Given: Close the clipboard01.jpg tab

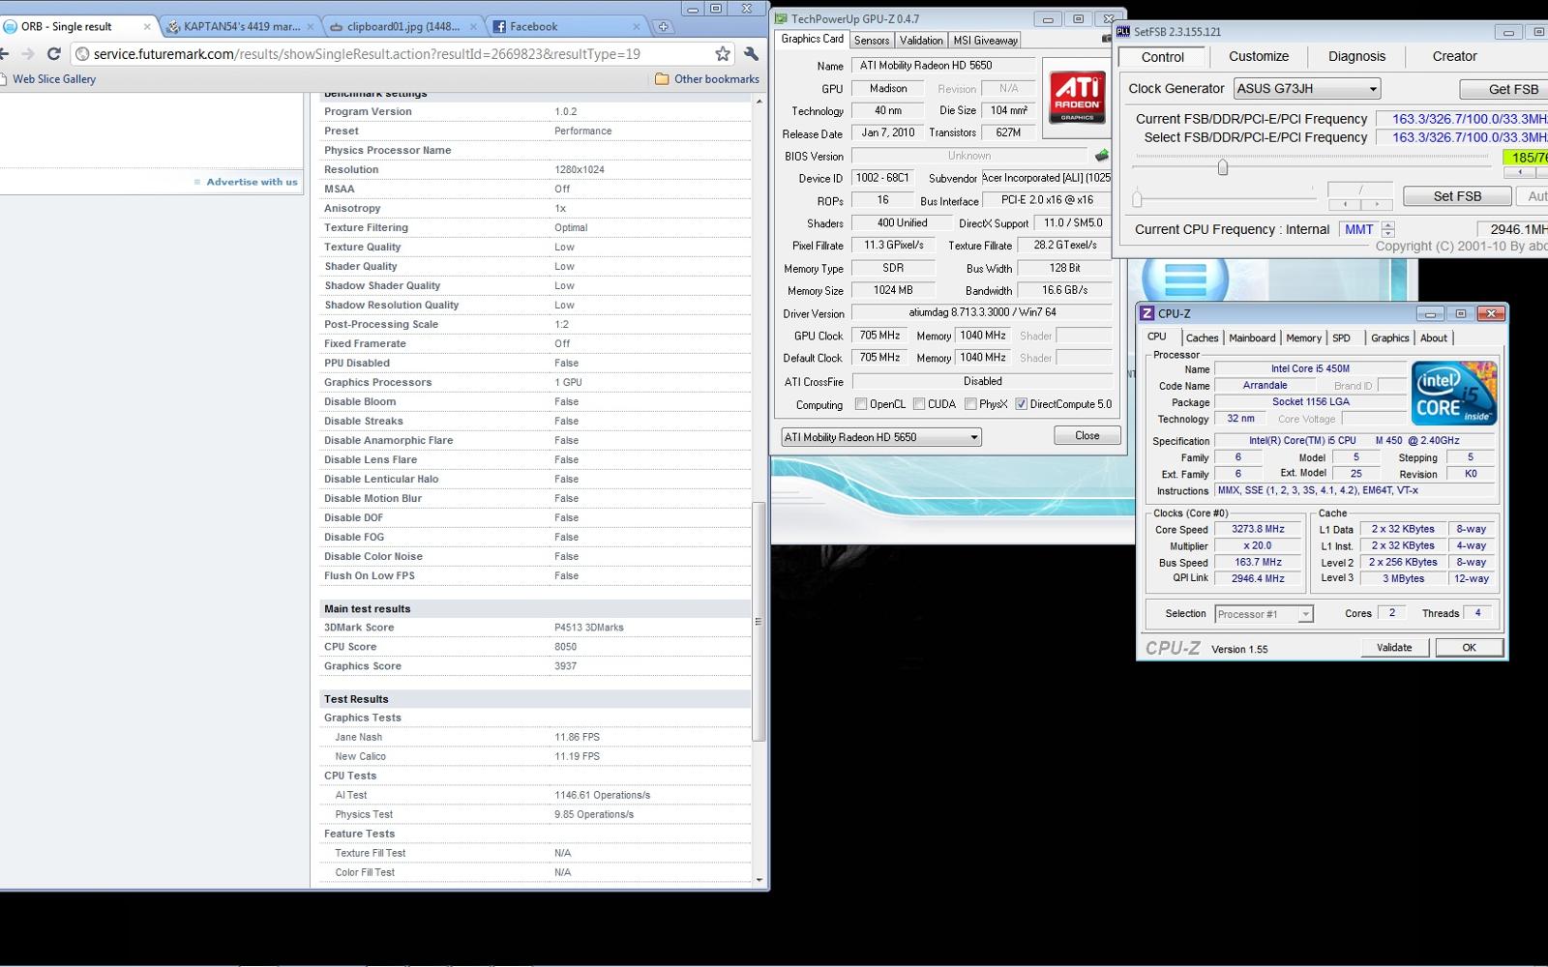Looking at the screenshot, I should pyautogui.click(x=473, y=27).
